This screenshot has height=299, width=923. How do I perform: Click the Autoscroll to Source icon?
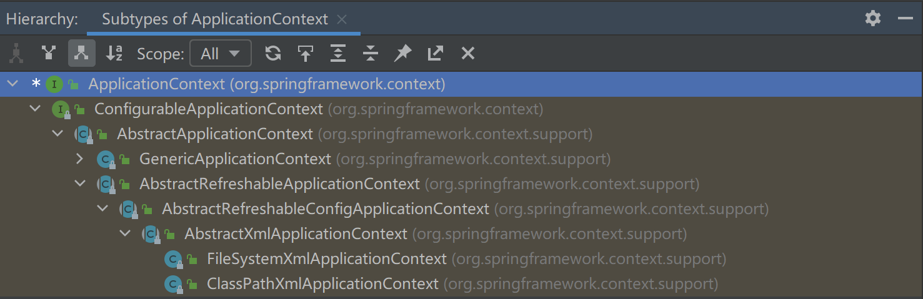[x=305, y=54]
